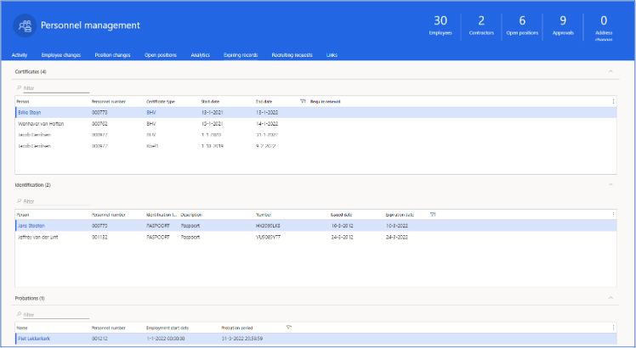This screenshot has width=636, height=348.
Task: Collapse the Probations section chevron
Action: coord(610,298)
